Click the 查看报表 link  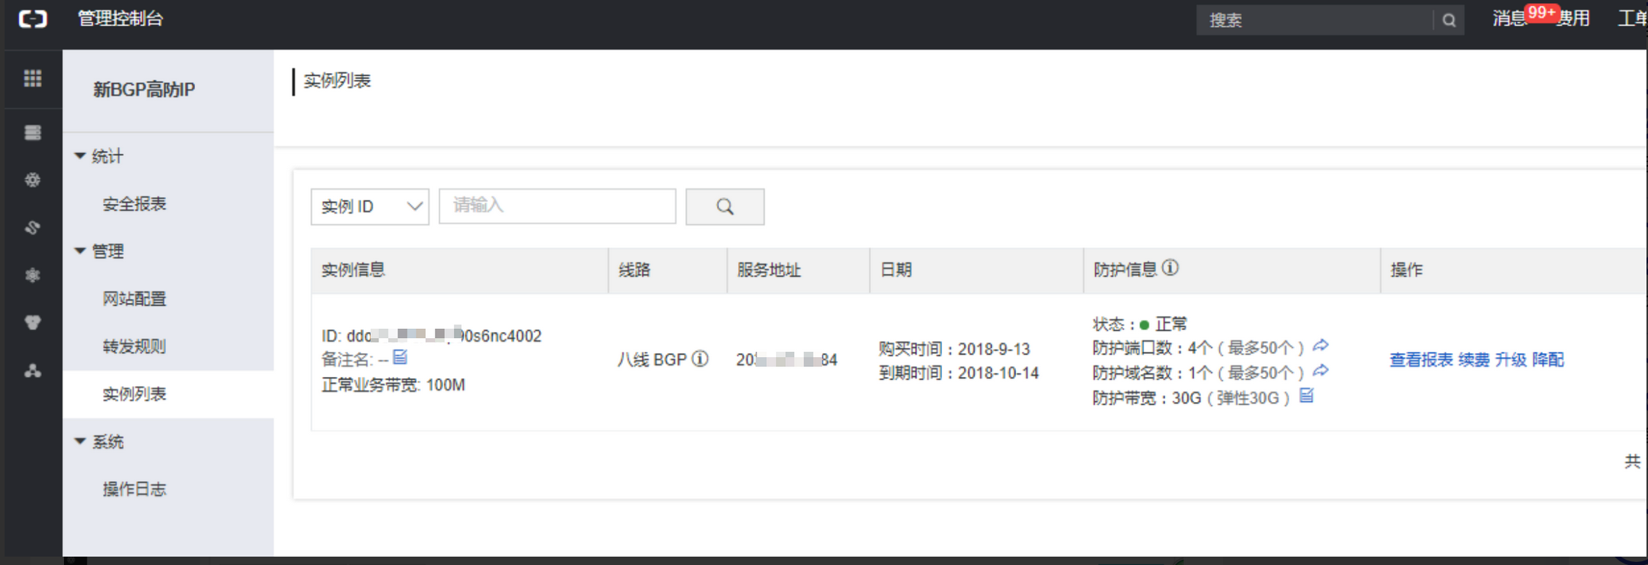pyautogui.click(x=1421, y=359)
